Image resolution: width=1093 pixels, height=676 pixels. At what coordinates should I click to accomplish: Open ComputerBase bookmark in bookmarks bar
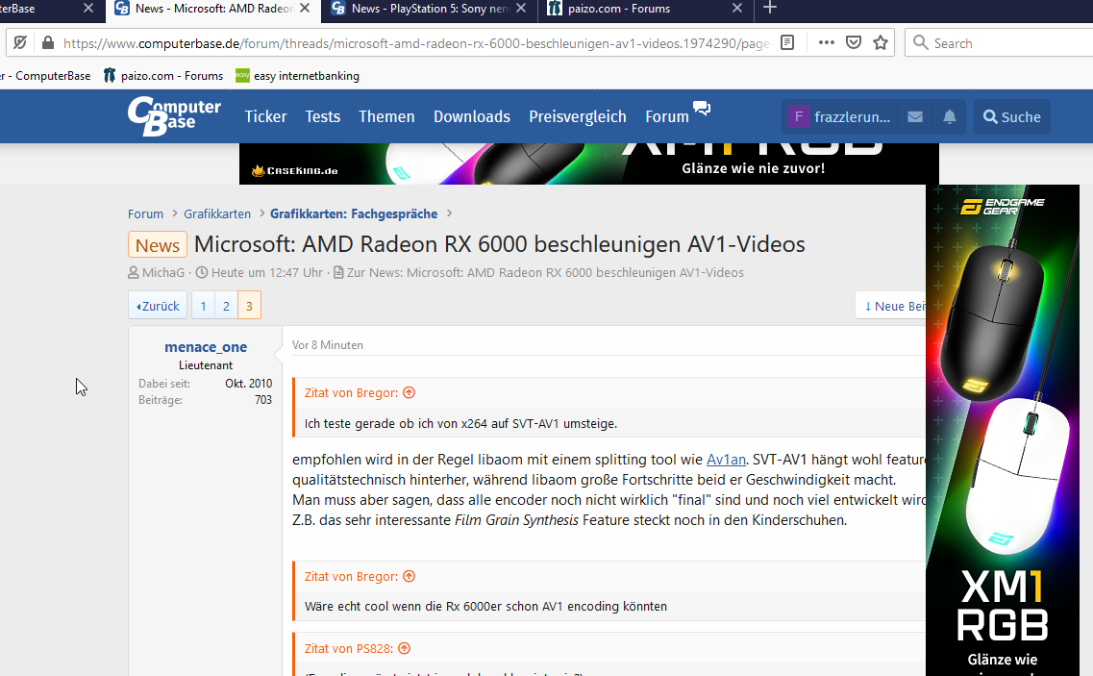[45, 75]
